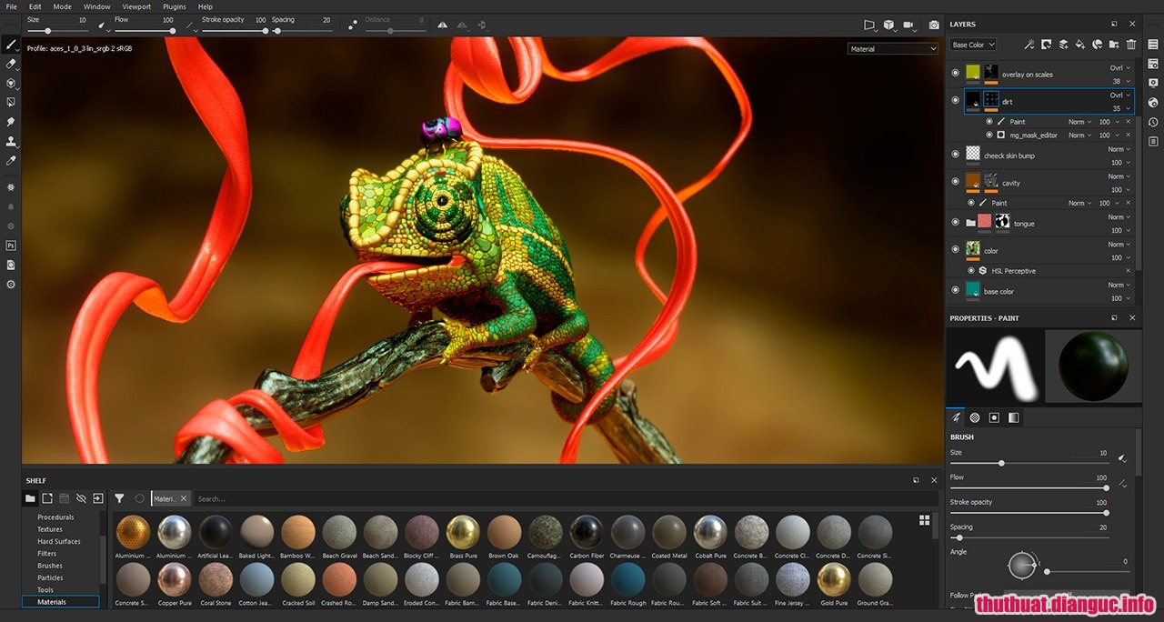
Task: Hide the cavity layer
Action: (x=955, y=182)
